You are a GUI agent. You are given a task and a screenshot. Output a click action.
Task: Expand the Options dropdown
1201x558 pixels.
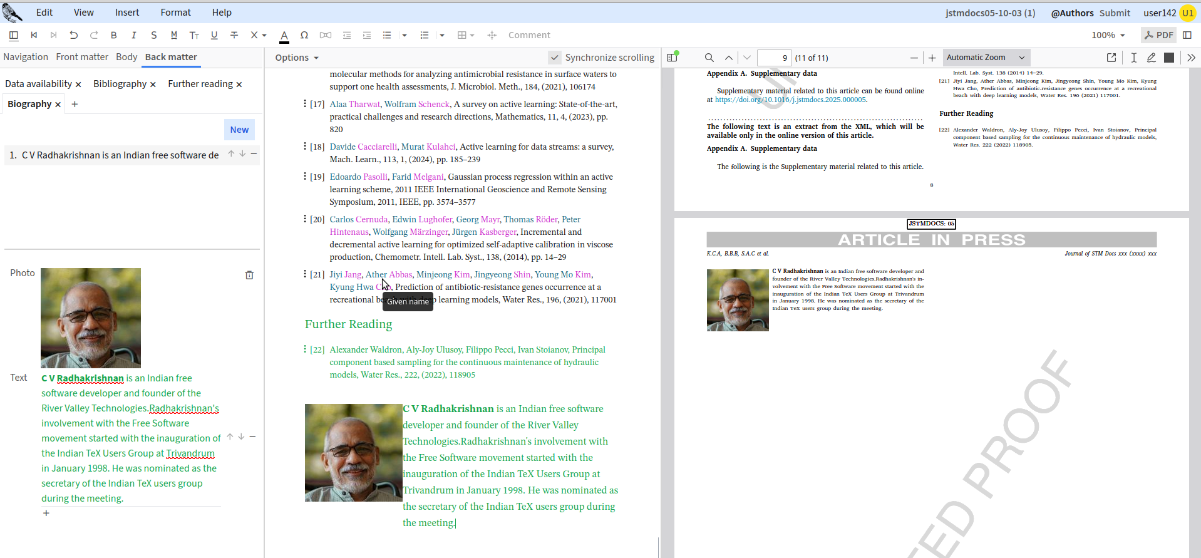(297, 58)
